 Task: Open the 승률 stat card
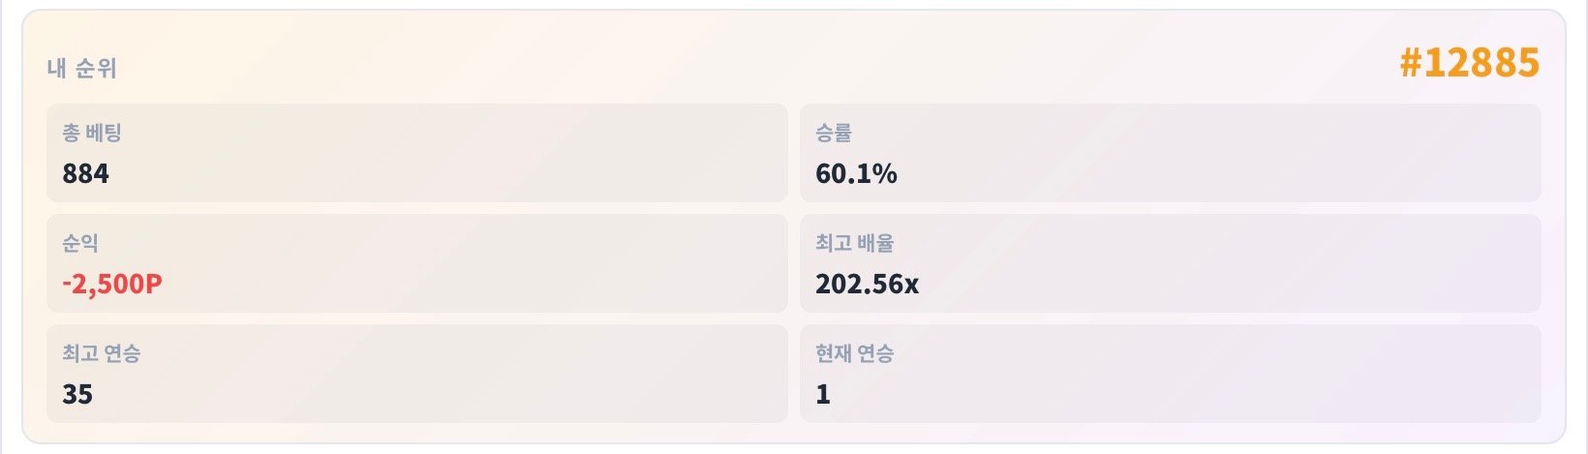pyautogui.click(x=1170, y=153)
